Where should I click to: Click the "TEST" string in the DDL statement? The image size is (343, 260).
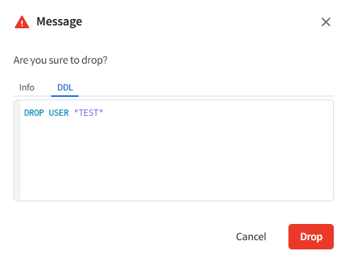[x=89, y=113]
